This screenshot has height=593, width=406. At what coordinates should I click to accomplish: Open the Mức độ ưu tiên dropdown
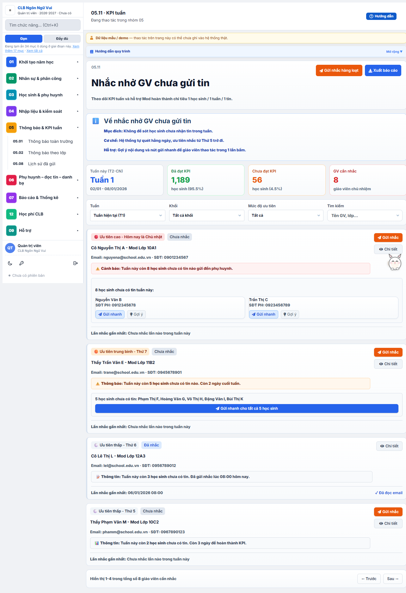[x=286, y=215]
